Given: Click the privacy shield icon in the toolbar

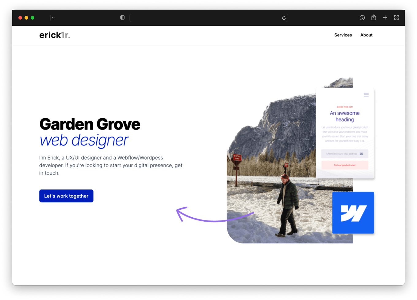Looking at the screenshot, I should 122,18.
